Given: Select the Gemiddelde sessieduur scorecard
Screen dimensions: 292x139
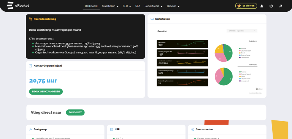Looking at the screenshot, I should point(182,62).
